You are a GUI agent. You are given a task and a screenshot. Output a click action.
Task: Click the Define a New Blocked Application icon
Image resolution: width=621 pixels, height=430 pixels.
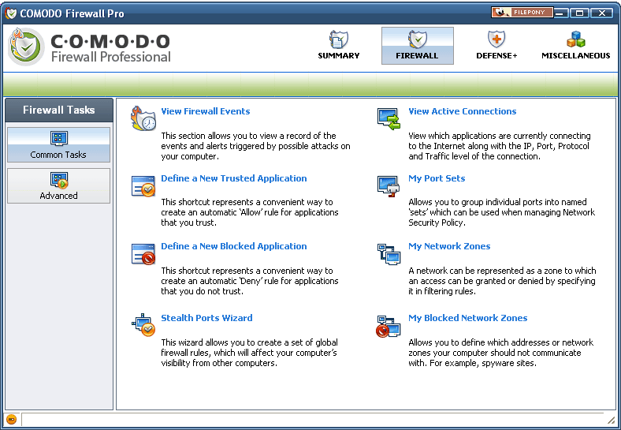143,253
